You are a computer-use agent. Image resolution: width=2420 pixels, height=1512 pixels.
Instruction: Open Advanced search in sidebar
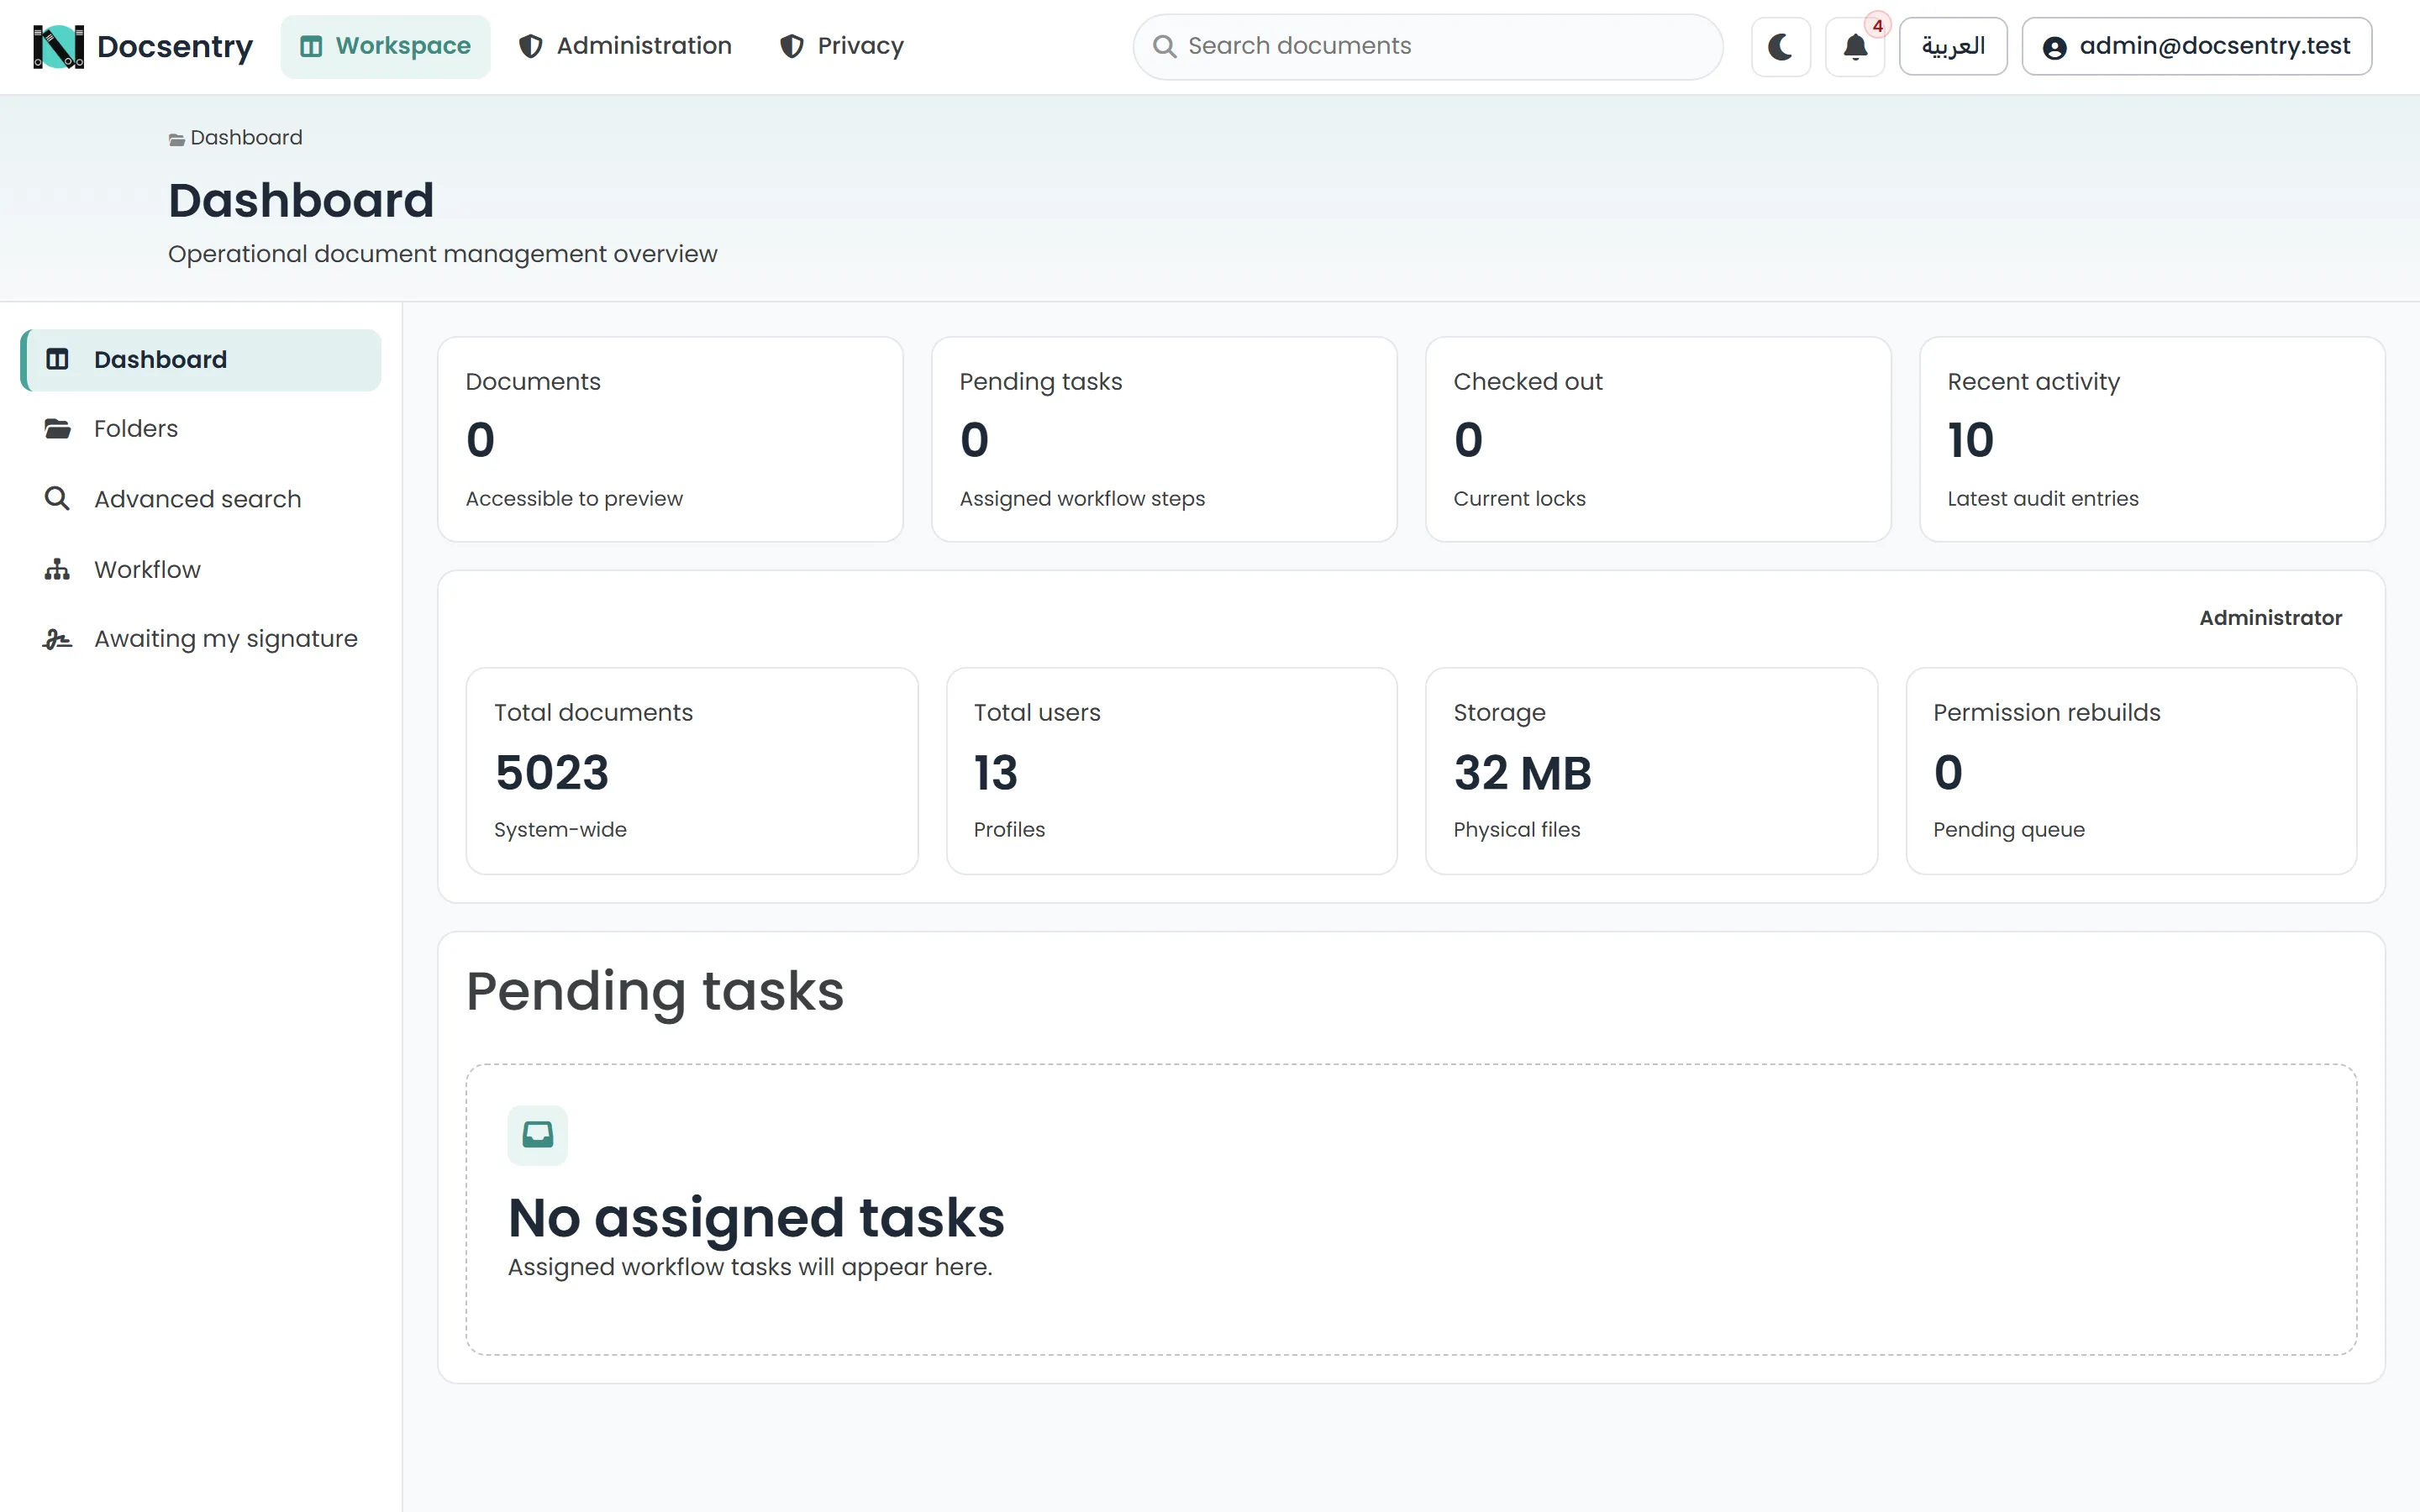coord(200,499)
